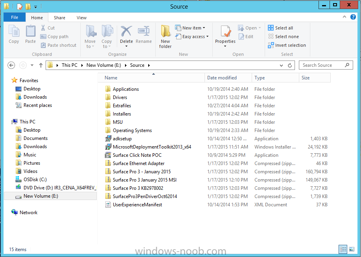Select the UserExperienceManifest XML icon
This screenshot has height=257, width=361.
pos(108,205)
